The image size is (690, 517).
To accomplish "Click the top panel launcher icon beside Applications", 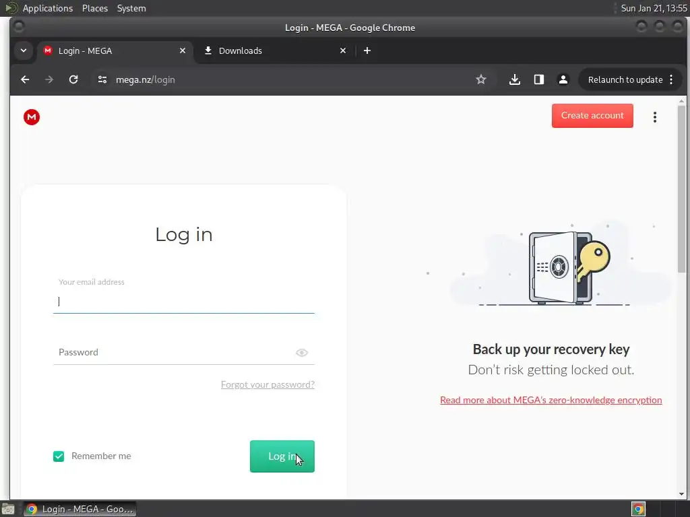I will coord(11,8).
